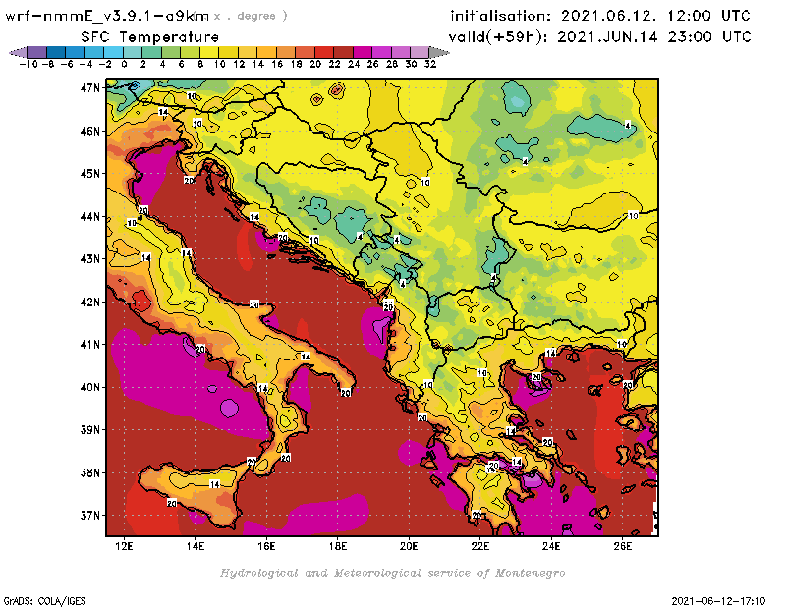Pick the purple legend swatch between -10 and -8
The width and height of the screenshot is (786, 607).
click(x=37, y=52)
